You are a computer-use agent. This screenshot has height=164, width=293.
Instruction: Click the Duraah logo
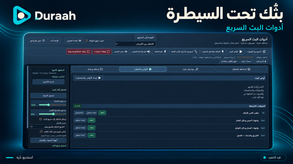(44, 15)
